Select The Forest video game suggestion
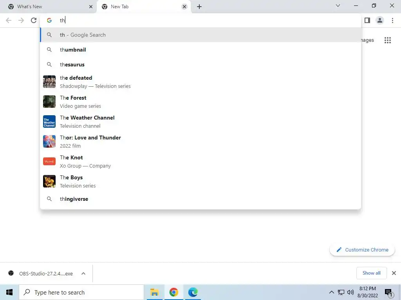This screenshot has width=401, height=300. (x=200, y=102)
